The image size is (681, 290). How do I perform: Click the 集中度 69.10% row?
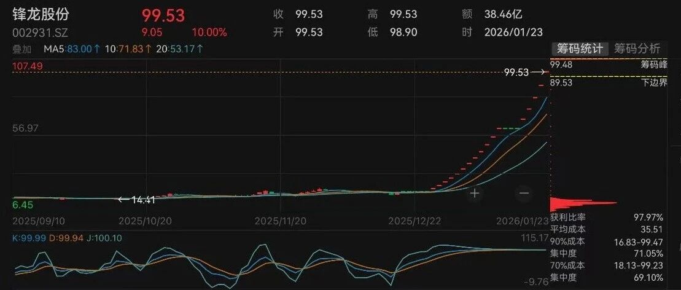[x=607, y=277]
